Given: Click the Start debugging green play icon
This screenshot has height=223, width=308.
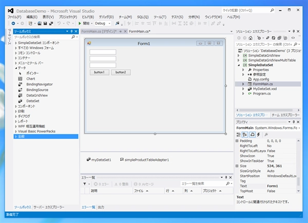Looking at the screenshot, I should coord(80,24).
